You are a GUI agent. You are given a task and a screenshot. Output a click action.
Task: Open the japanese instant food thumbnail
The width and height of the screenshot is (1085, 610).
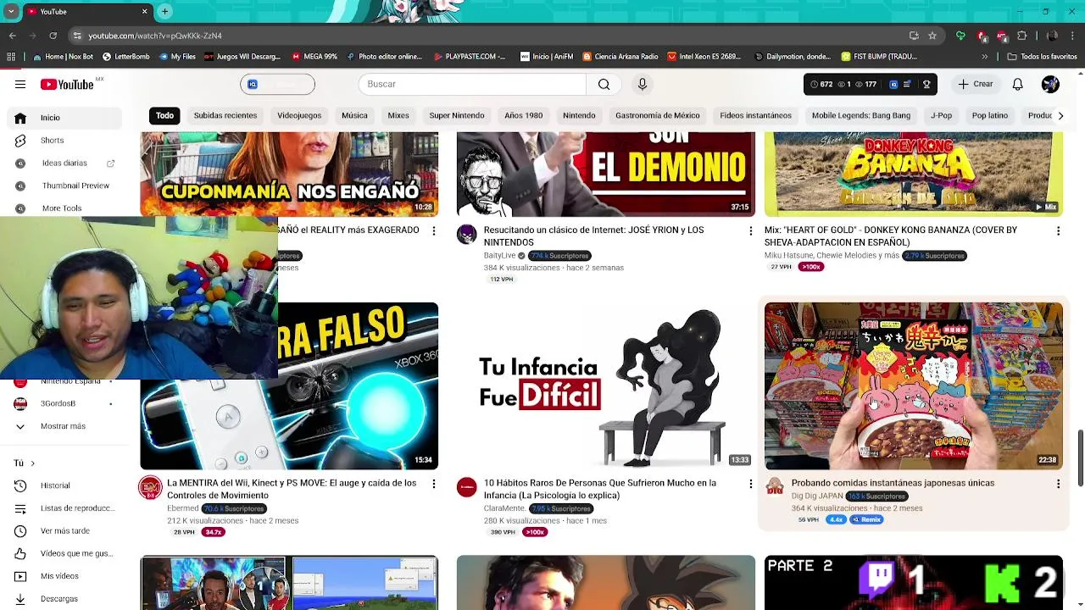(913, 385)
